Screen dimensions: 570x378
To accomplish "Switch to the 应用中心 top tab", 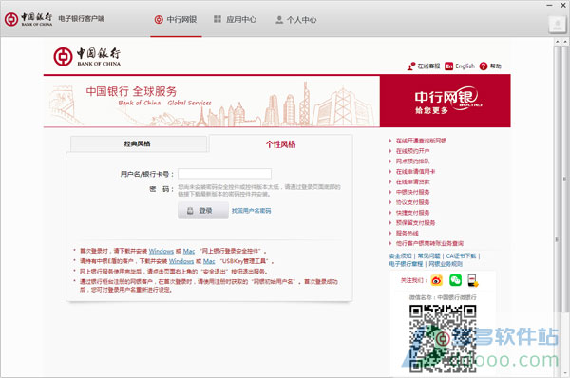I will [236, 20].
